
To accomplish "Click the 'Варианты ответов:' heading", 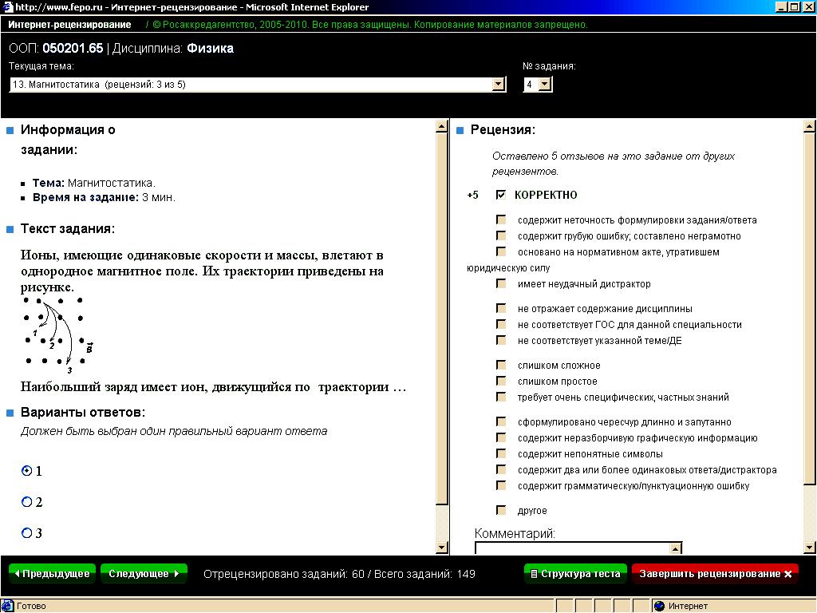I will pos(83,413).
